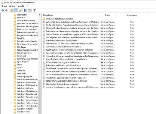Toggle the action pane toolbar icon
Screen dimensions: 156x114
(29, 10)
